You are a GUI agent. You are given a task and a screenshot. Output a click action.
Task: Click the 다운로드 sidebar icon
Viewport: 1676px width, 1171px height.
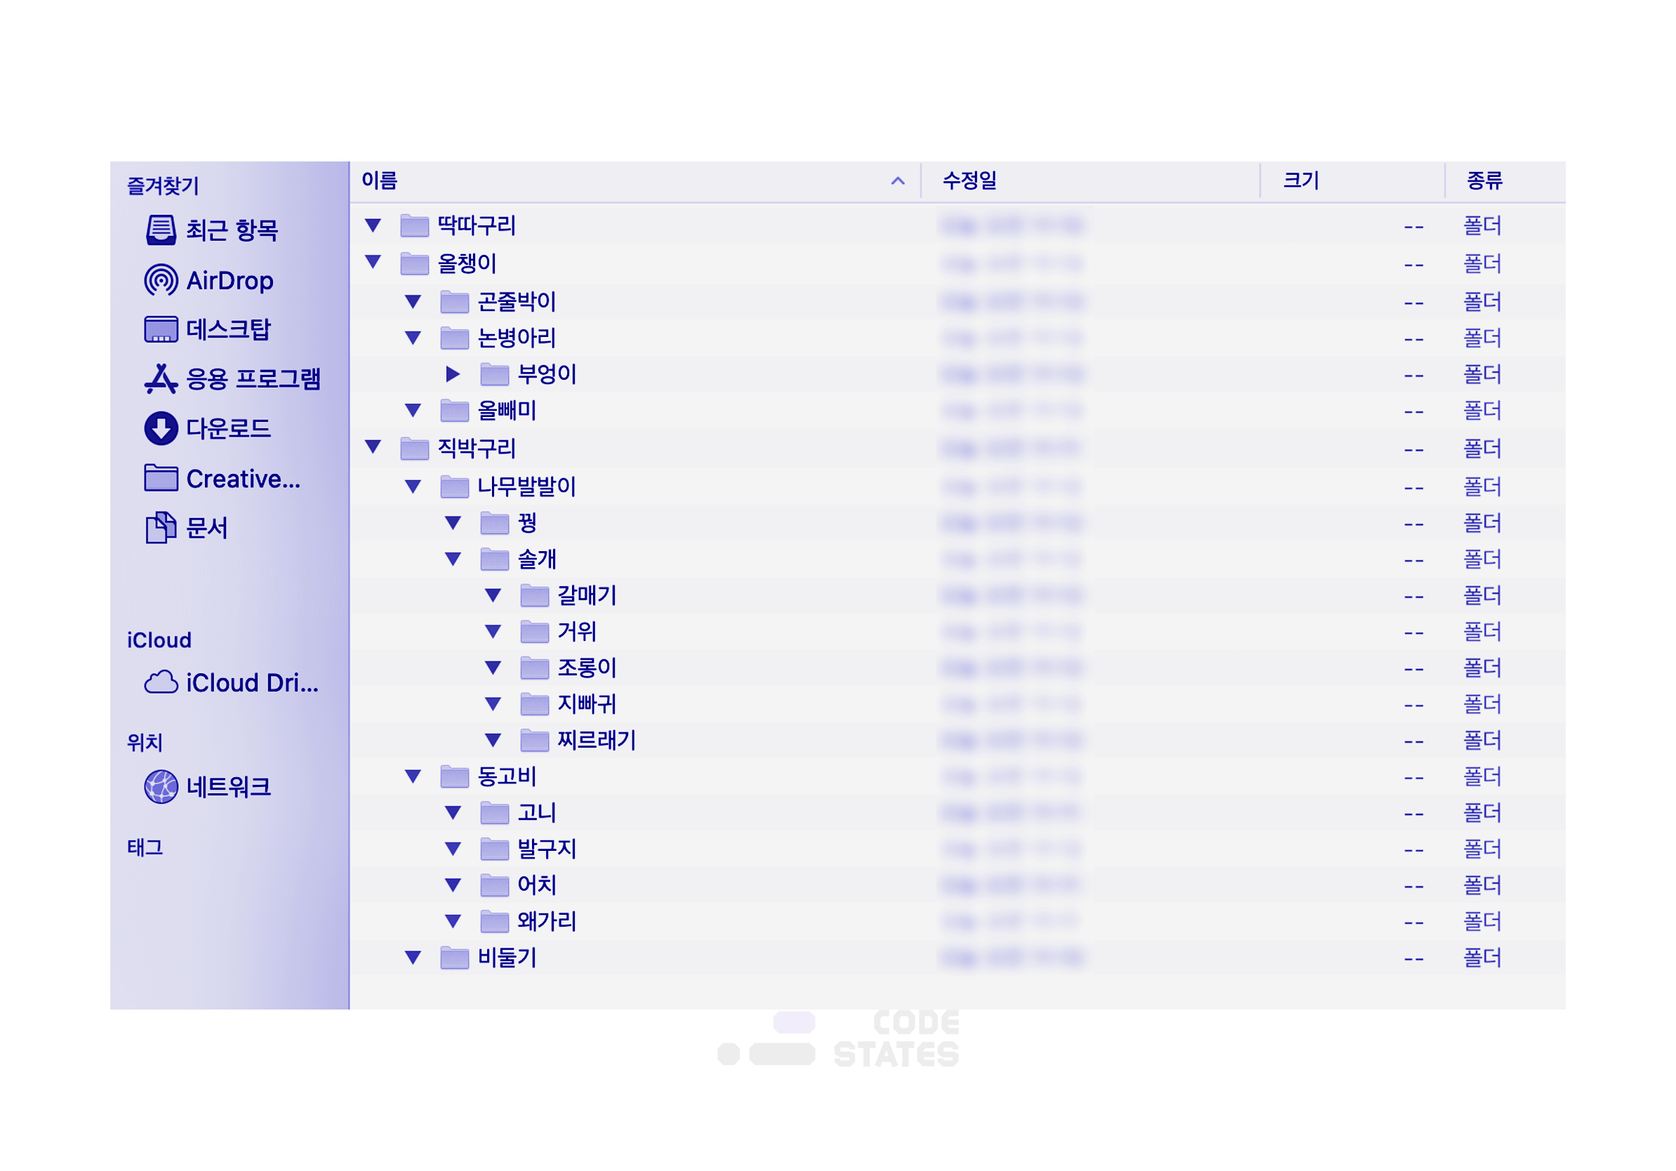161,428
